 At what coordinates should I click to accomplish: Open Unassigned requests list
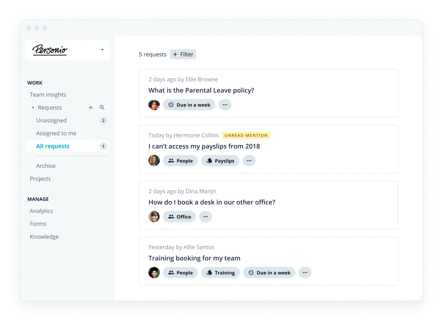point(51,120)
